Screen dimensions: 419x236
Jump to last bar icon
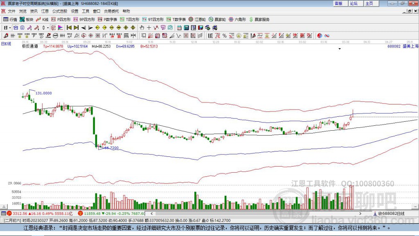coord(76,28)
